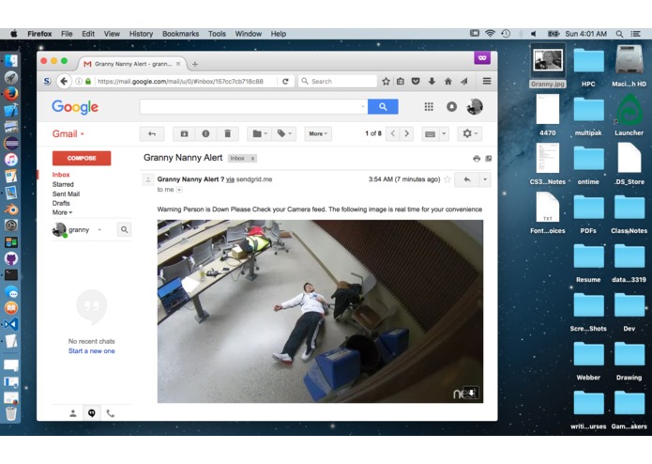Open the granny chat status dropdown
Viewport: 652px width, 464px height.
[x=99, y=230]
